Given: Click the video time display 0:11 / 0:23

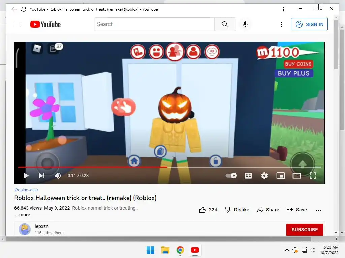Looking at the screenshot, I should coord(78,175).
